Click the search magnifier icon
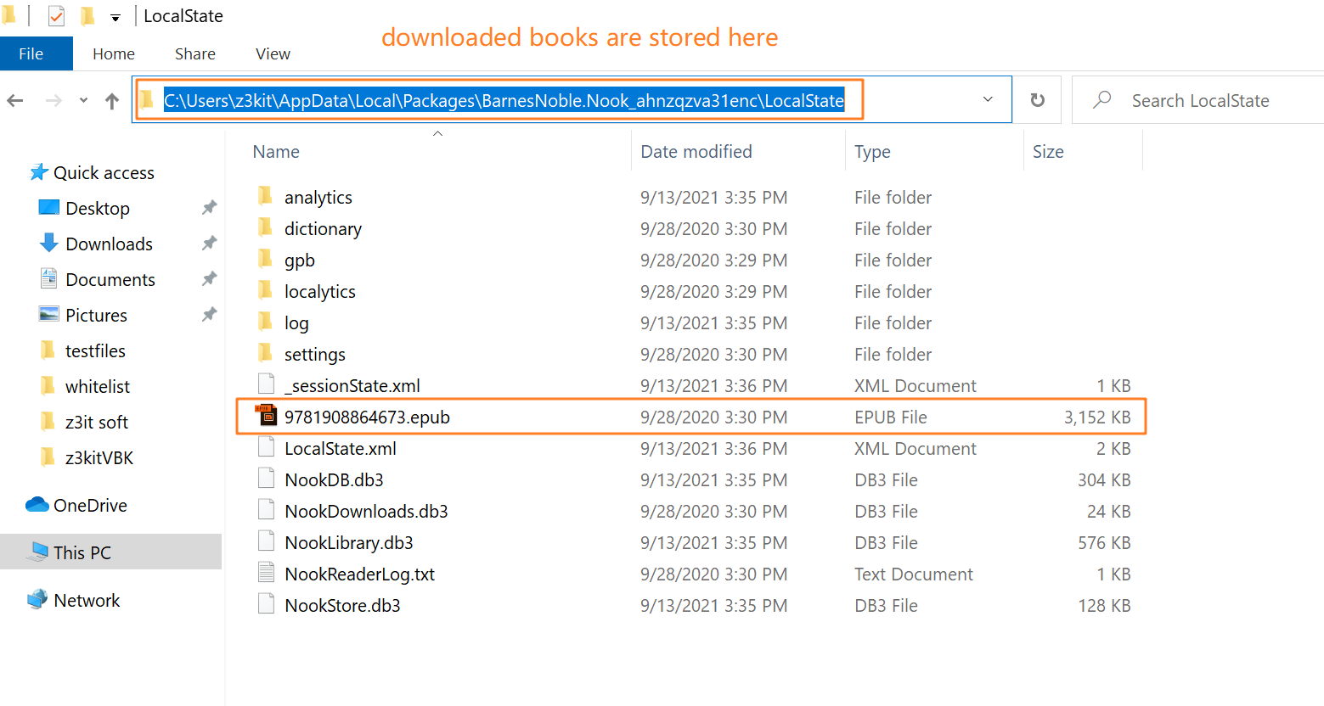This screenshot has width=1324, height=706. pos(1101,100)
